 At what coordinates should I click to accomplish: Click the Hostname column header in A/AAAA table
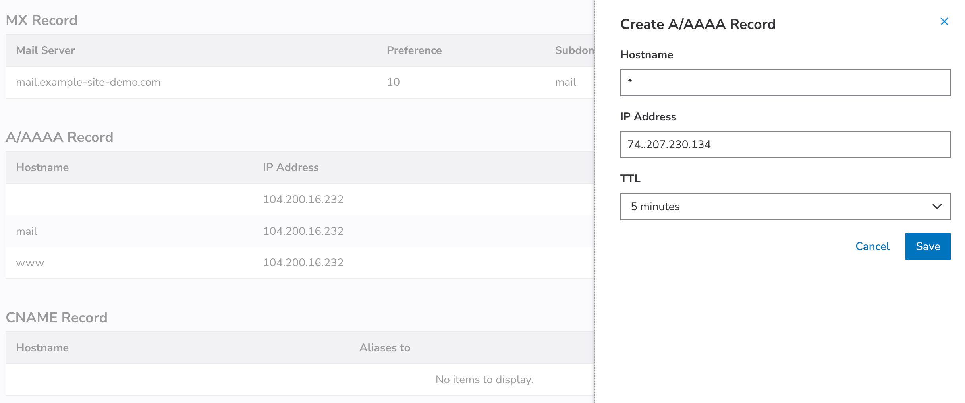coord(42,167)
